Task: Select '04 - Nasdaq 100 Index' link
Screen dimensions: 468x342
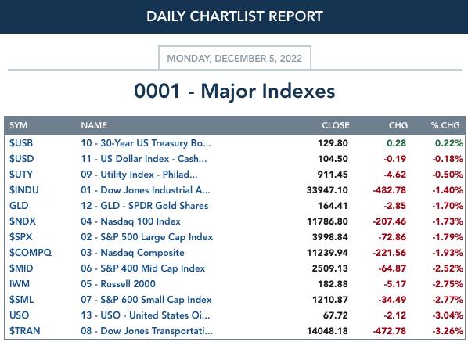Action: pyautogui.click(x=131, y=221)
